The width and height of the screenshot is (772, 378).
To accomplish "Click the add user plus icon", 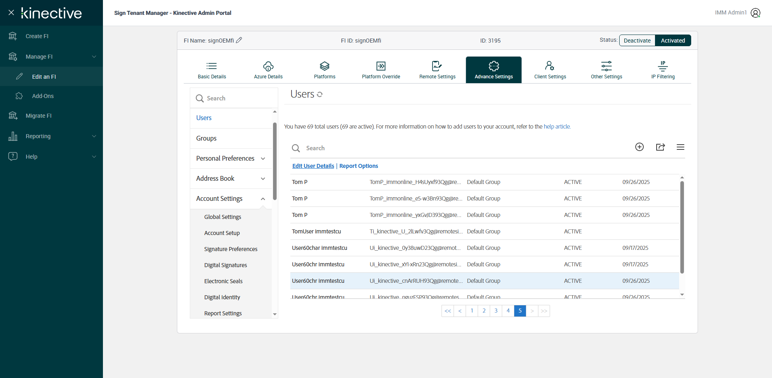I will tap(639, 147).
